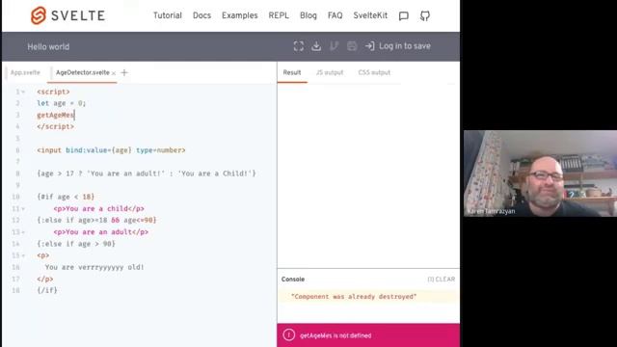Image resolution: width=617 pixels, height=347 pixels.
Task: Click the closing '{/if}' line
Action: 47,290
